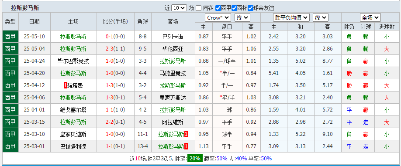
Task: Click handicap 一/球半 cell
Action: 227,61
